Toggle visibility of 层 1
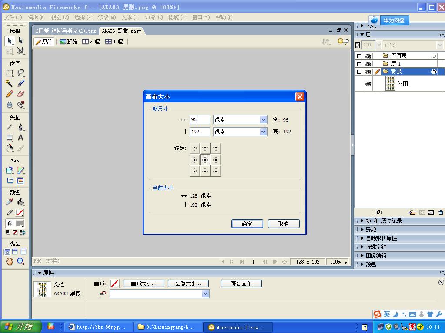The height and width of the screenshot is (333, 445). pyautogui.click(x=368, y=64)
